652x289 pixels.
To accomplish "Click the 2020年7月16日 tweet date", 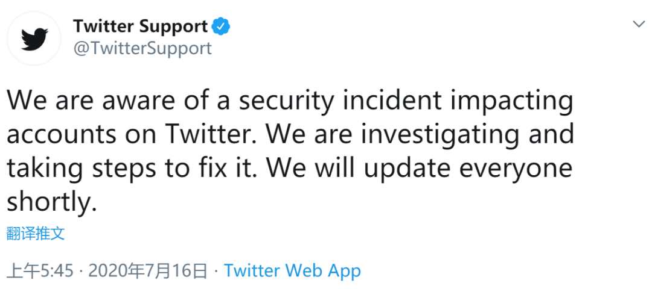I will point(148,272).
